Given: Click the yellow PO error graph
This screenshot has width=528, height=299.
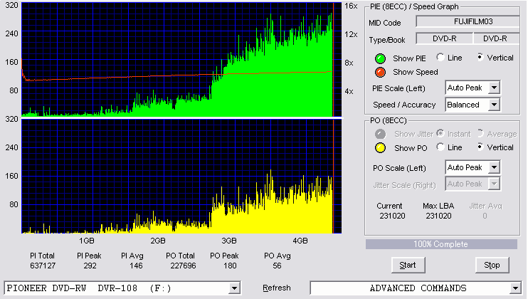Looking at the screenshot, I should point(181,177).
